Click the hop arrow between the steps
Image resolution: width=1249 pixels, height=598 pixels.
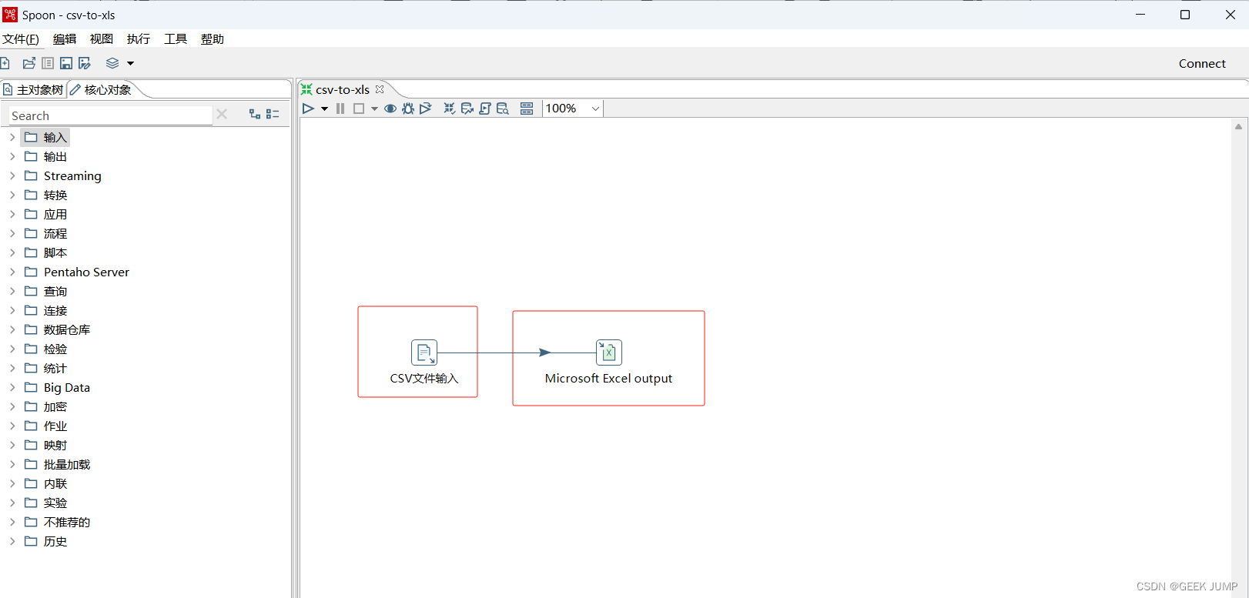click(544, 352)
